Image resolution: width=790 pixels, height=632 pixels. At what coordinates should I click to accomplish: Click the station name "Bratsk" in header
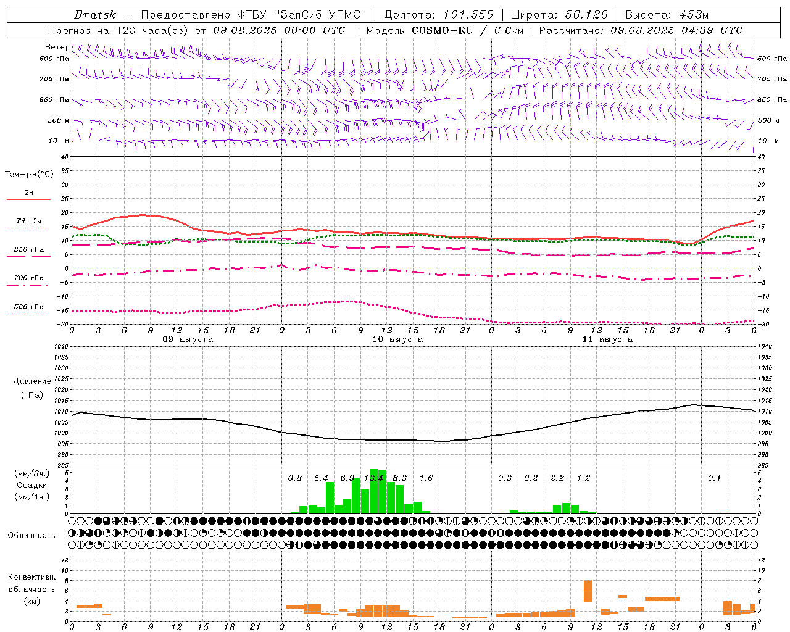click(x=95, y=15)
